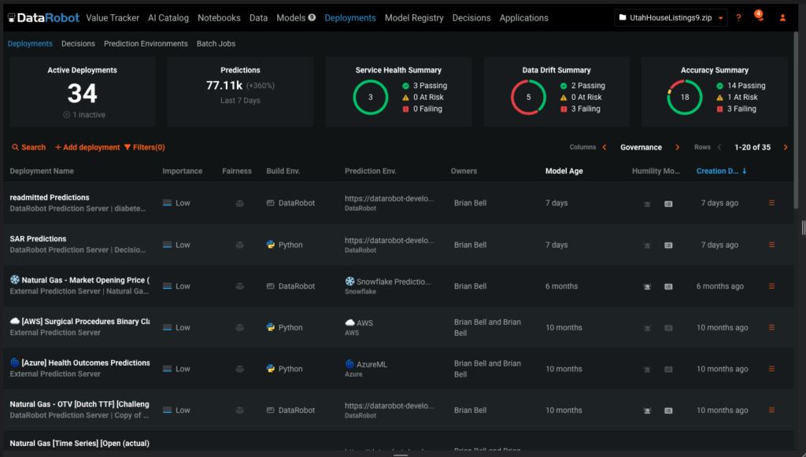Screen dimensions: 806x457
Task: Open the user profile icon
Action: (x=783, y=18)
